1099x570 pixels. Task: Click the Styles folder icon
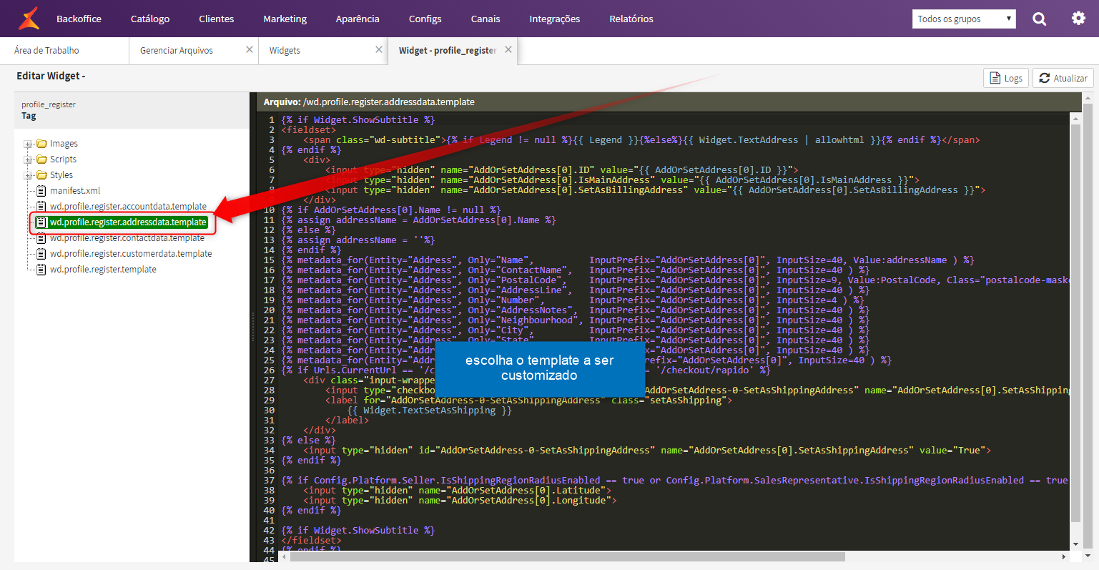(41, 175)
